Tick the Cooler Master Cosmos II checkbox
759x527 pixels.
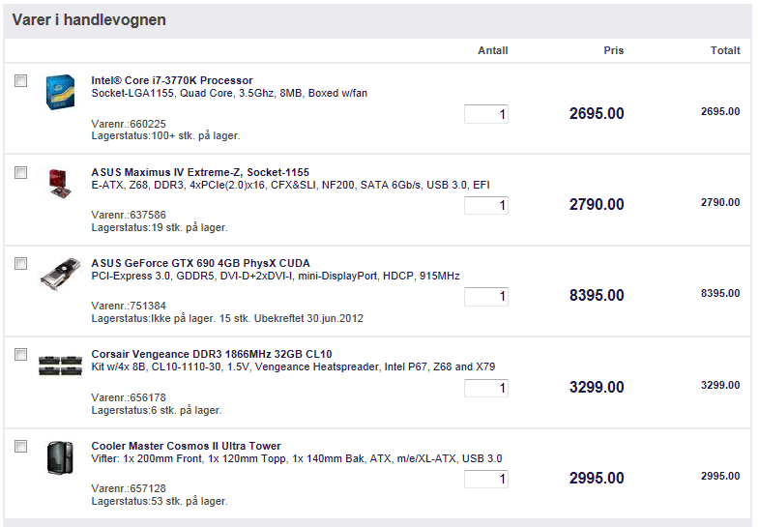click(x=21, y=446)
